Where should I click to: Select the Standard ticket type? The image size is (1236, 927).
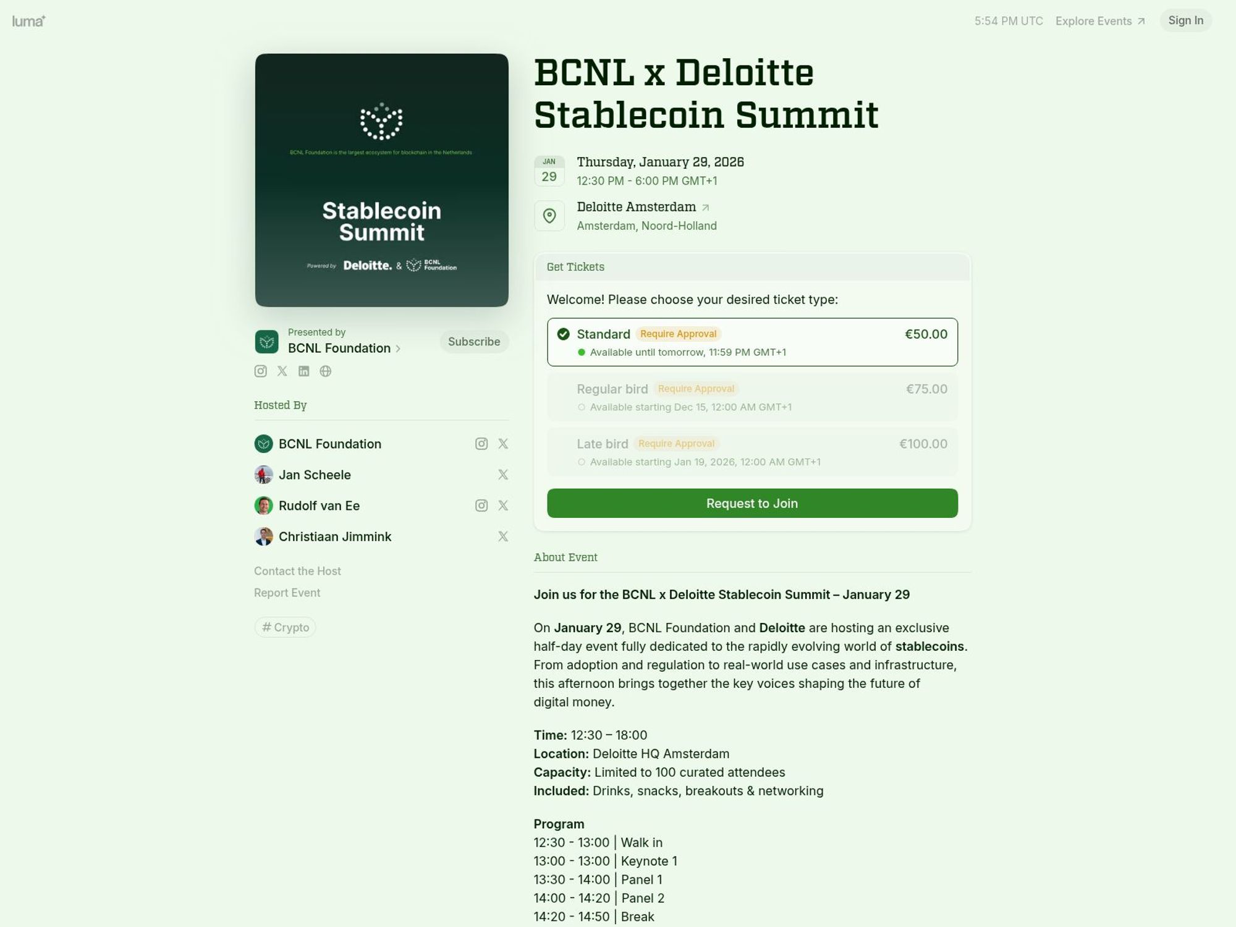click(x=751, y=342)
